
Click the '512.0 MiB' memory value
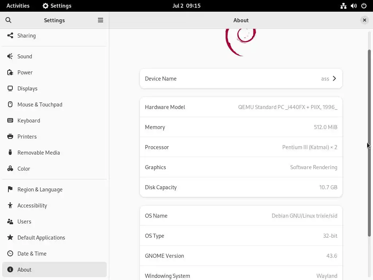[325, 127]
